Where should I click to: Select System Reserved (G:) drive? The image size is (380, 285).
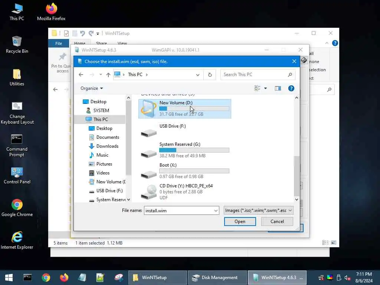(185, 150)
